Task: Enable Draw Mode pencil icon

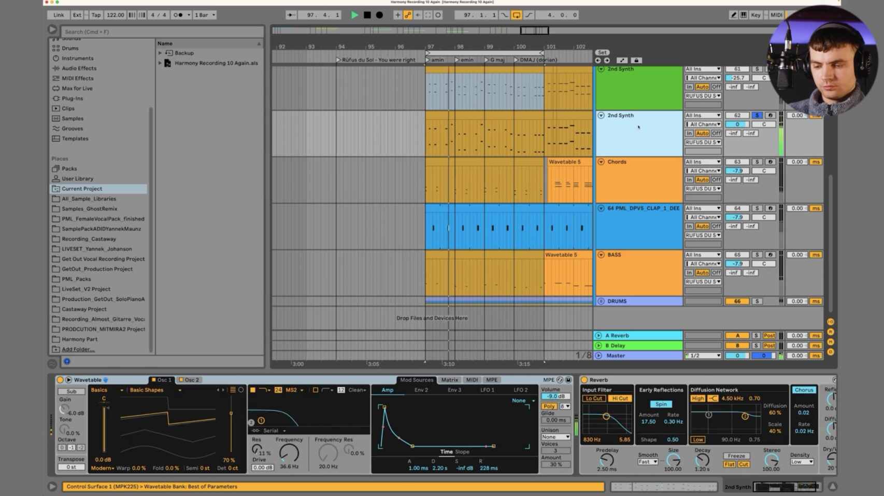Action: point(733,15)
